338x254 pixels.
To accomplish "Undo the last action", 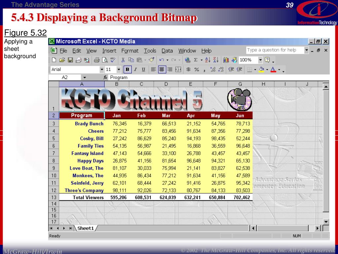I will pos(161,60).
